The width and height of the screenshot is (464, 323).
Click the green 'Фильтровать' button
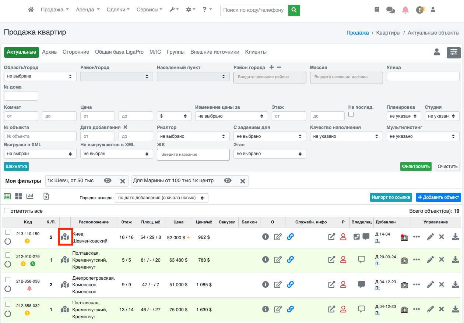pos(416,166)
